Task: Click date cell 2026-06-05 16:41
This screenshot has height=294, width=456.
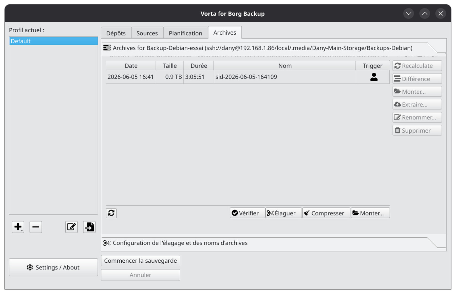Action: (x=131, y=77)
